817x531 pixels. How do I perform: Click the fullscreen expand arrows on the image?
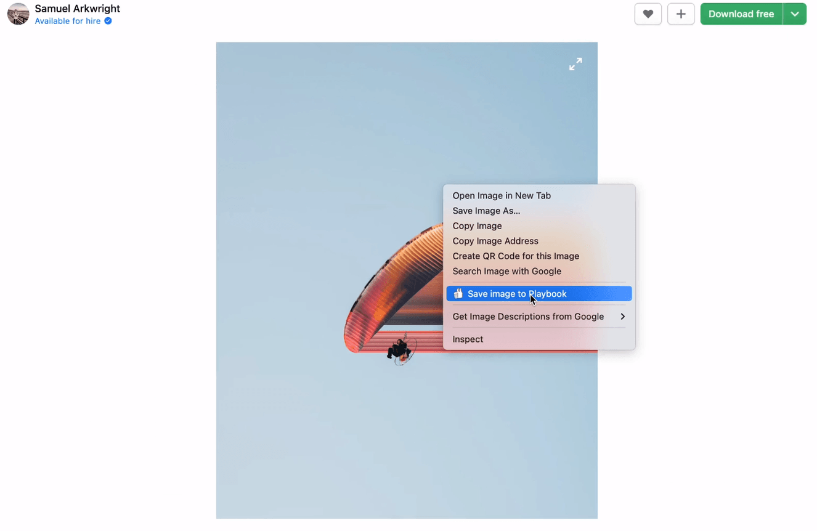pyautogui.click(x=575, y=63)
